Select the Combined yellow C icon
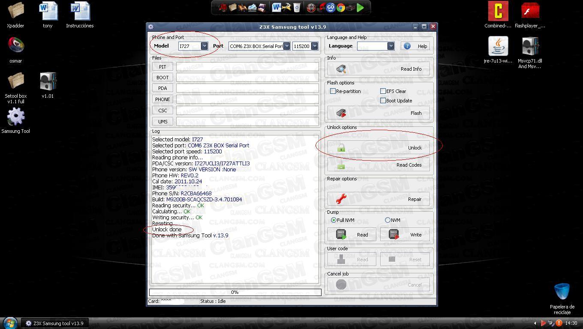Image resolution: width=583 pixels, height=329 pixels. [498, 15]
